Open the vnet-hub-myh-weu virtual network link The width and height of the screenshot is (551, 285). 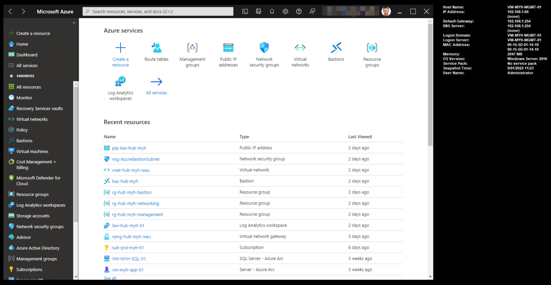point(131,170)
